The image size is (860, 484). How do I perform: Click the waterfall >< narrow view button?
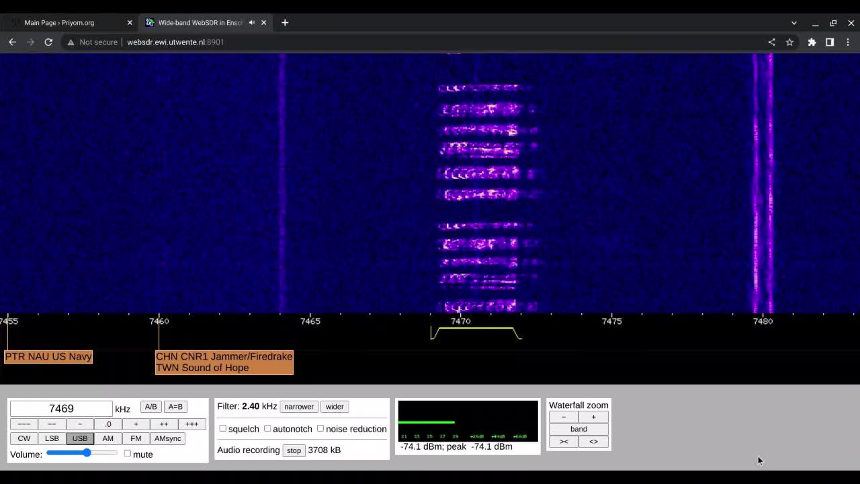tap(564, 442)
